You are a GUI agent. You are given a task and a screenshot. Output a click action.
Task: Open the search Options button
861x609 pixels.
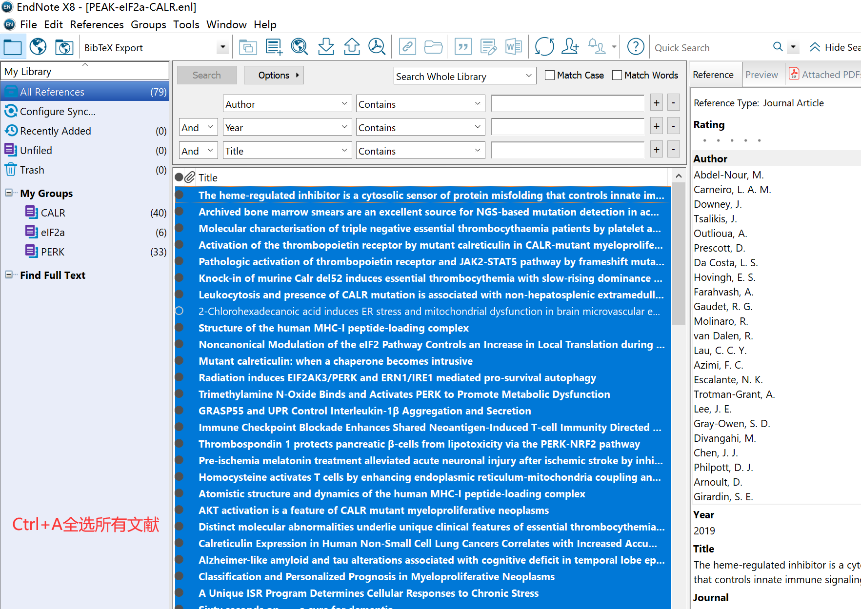[274, 75]
